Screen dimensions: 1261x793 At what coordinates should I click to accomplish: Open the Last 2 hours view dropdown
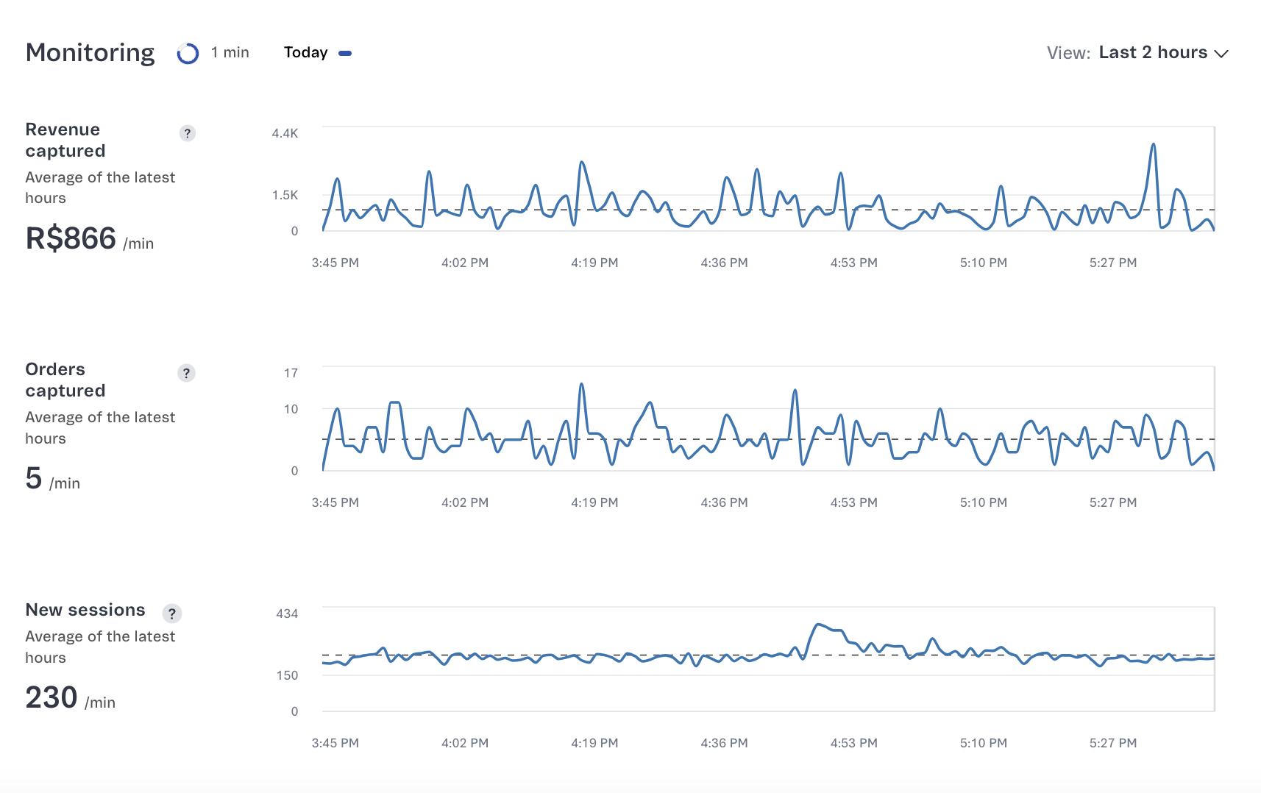click(1152, 52)
